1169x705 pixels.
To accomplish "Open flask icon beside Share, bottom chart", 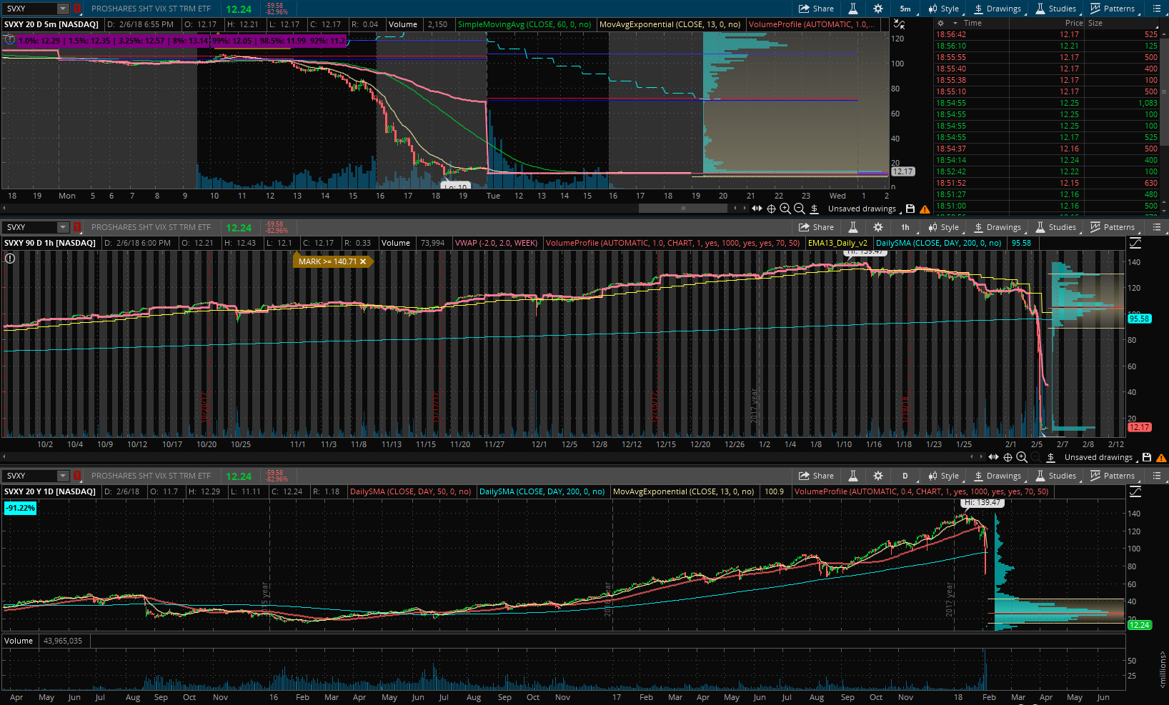I will click(852, 476).
